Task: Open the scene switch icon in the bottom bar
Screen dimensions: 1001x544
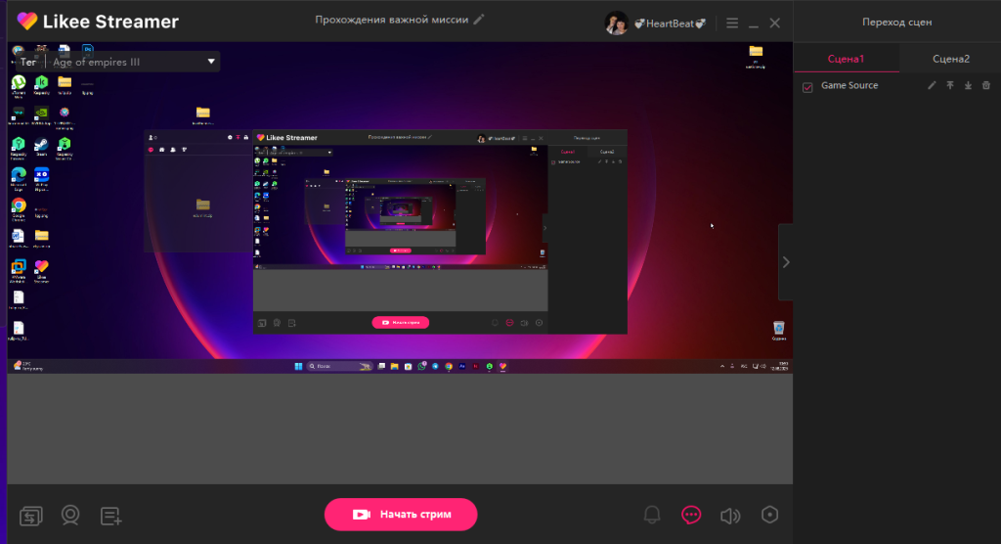Action: coord(30,516)
